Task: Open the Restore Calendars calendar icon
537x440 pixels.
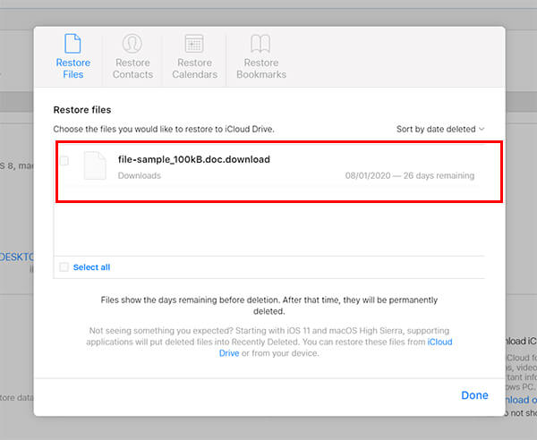Action: click(x=194, y=44)
